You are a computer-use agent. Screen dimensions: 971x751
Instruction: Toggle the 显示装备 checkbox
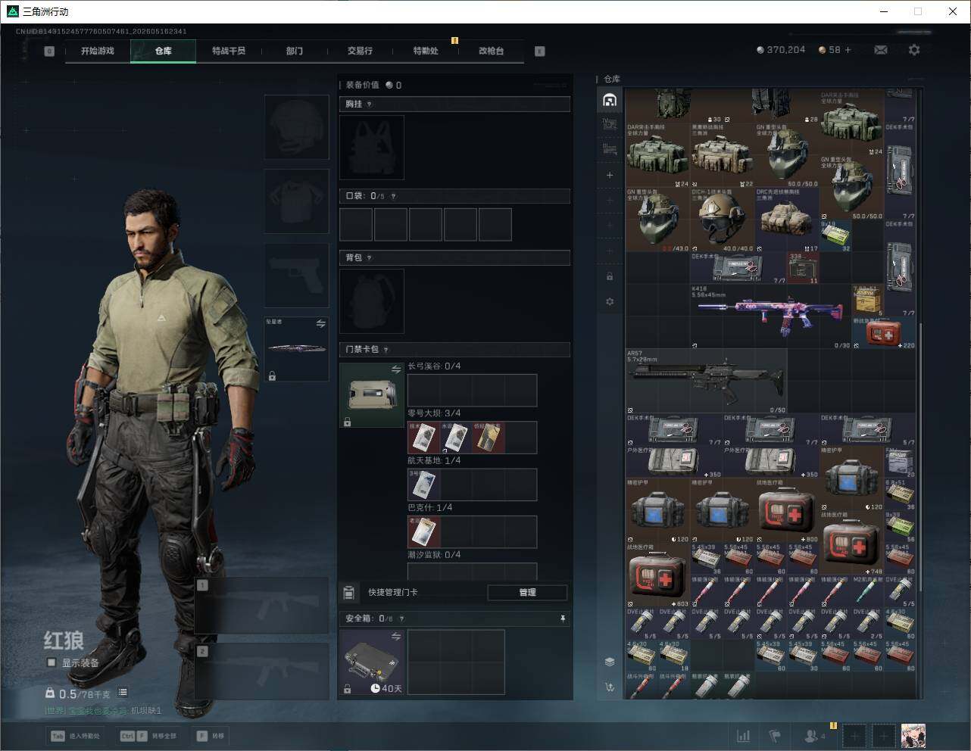coord(52,662)
